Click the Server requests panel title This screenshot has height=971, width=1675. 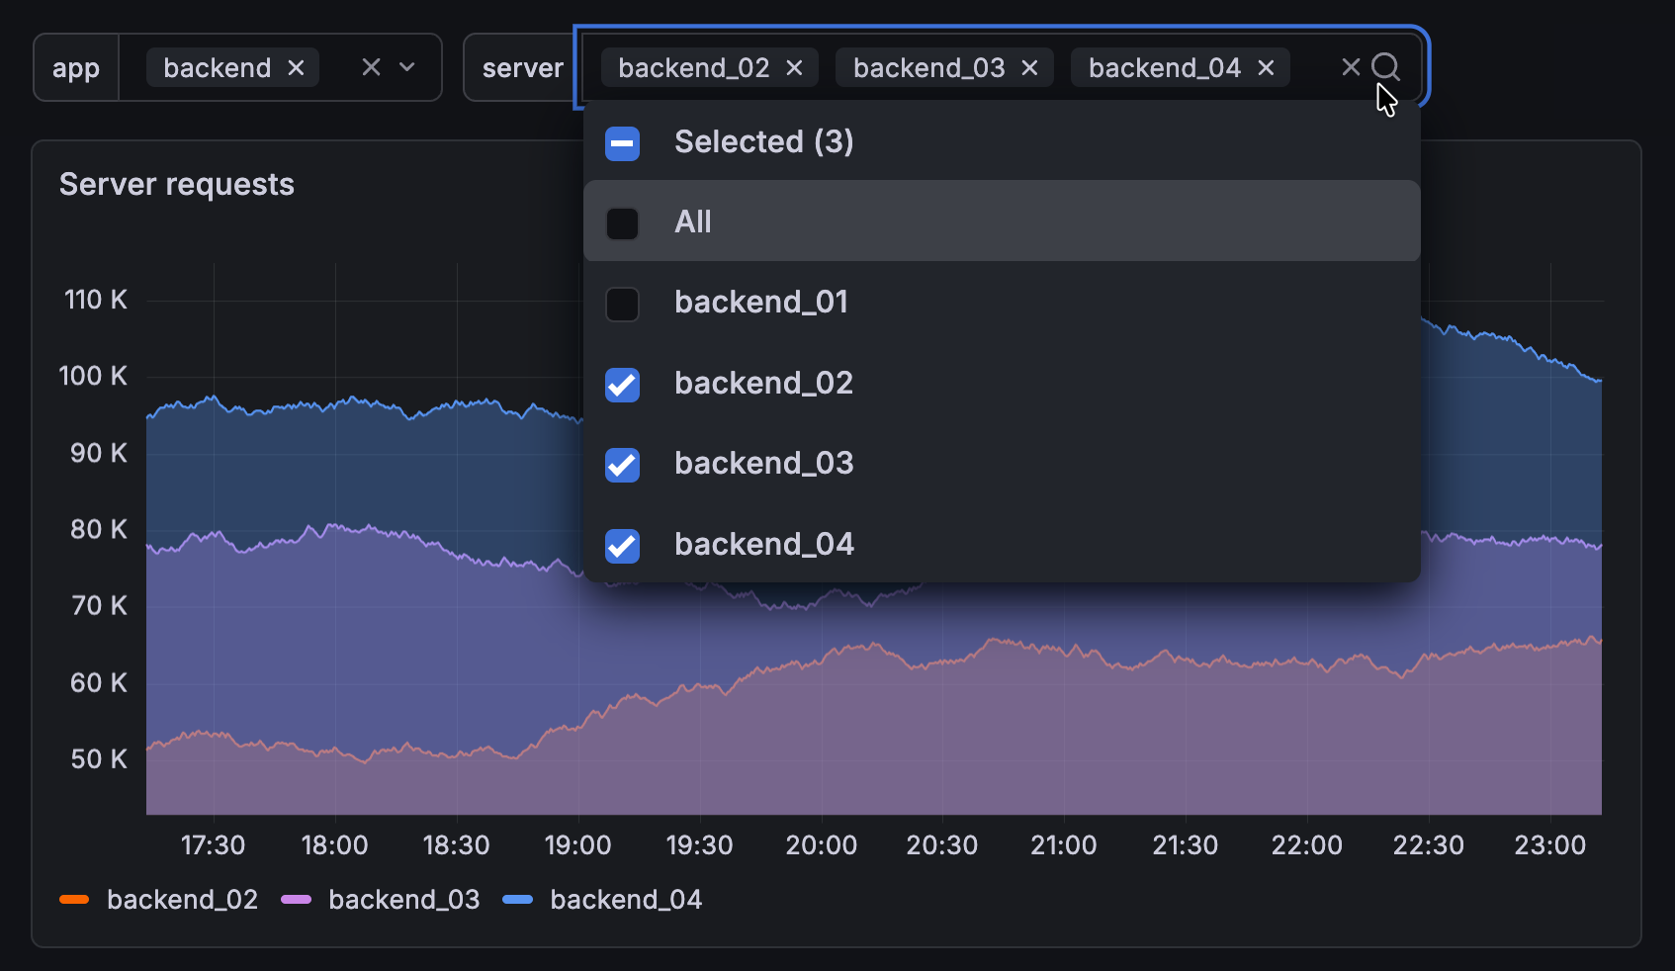click(x=177, y=184)
